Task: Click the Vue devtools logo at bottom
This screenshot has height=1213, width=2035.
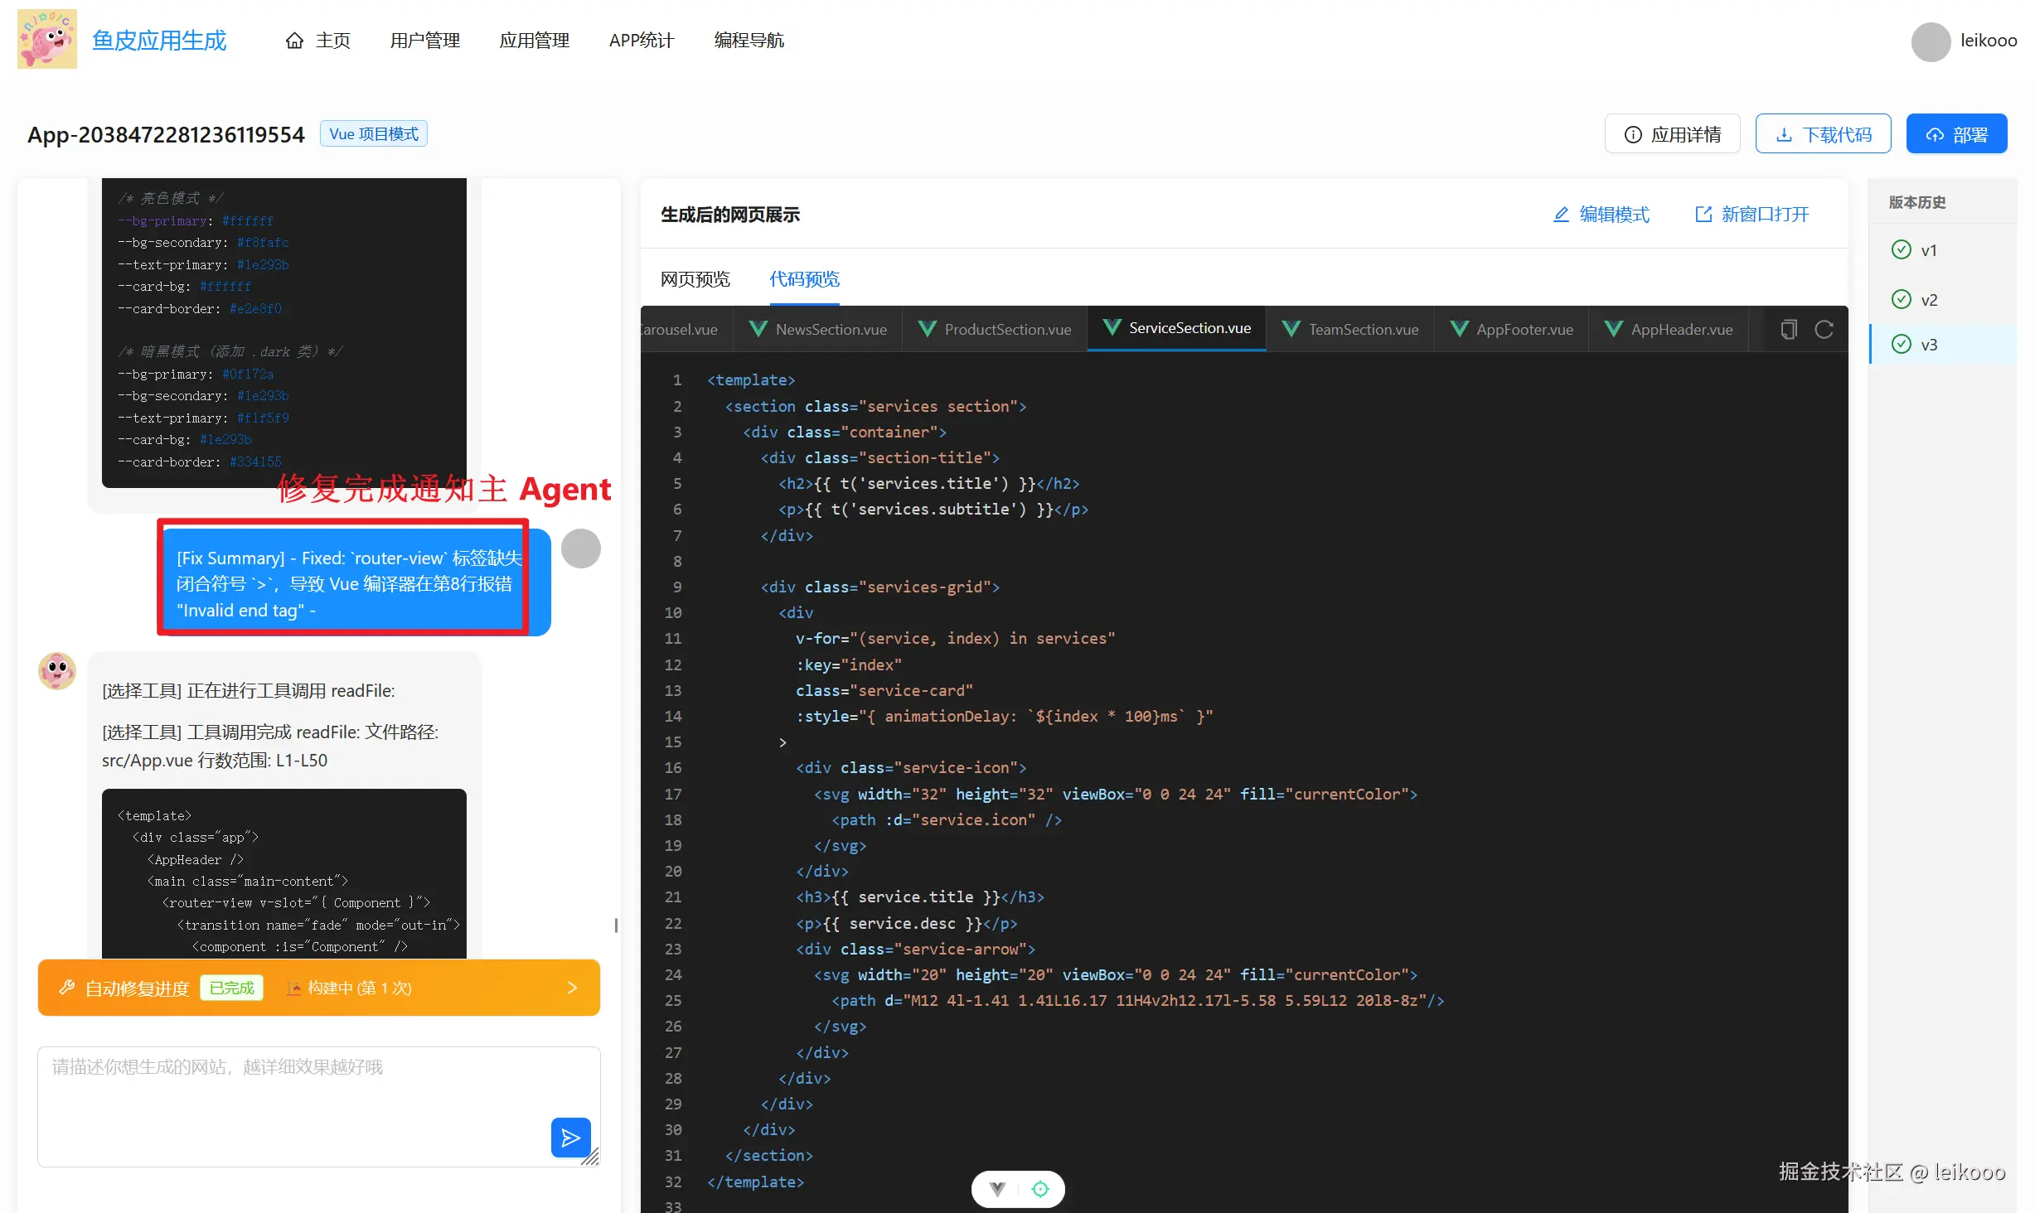Action: (x=997, y=1190)
